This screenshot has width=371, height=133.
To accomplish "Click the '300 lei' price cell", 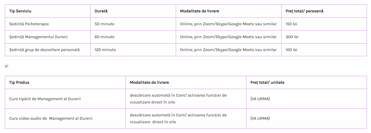I will click(x=292, y=37).
